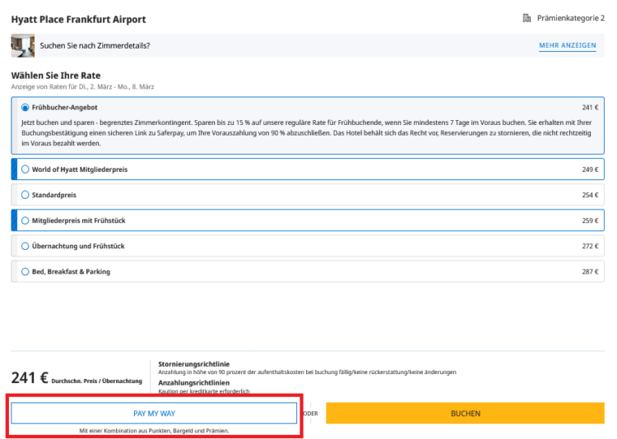Click the Prämienkategorie building icon
Screen dimensions: 617x439
tap(527, 18)
